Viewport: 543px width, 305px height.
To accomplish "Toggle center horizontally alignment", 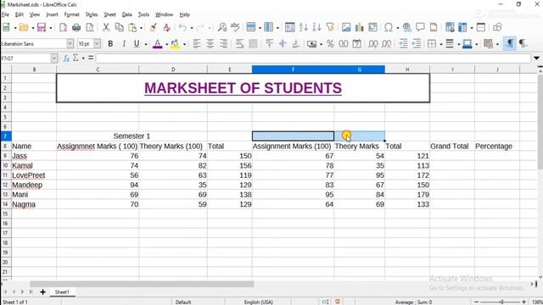I will [210, 43].
